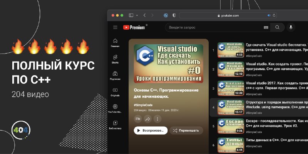Go back with Safari back arrow

tap(145, 15)
